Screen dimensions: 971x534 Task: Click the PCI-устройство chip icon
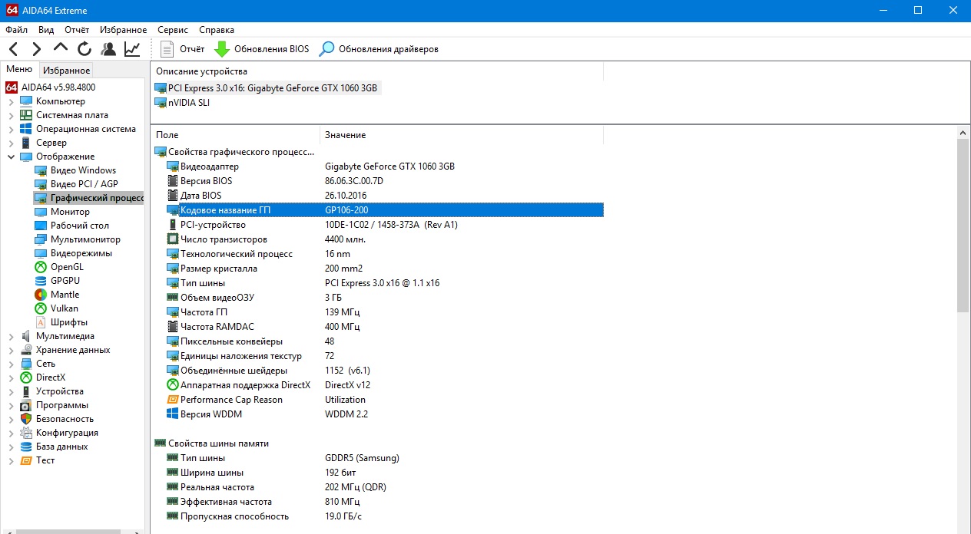(173, 225)
